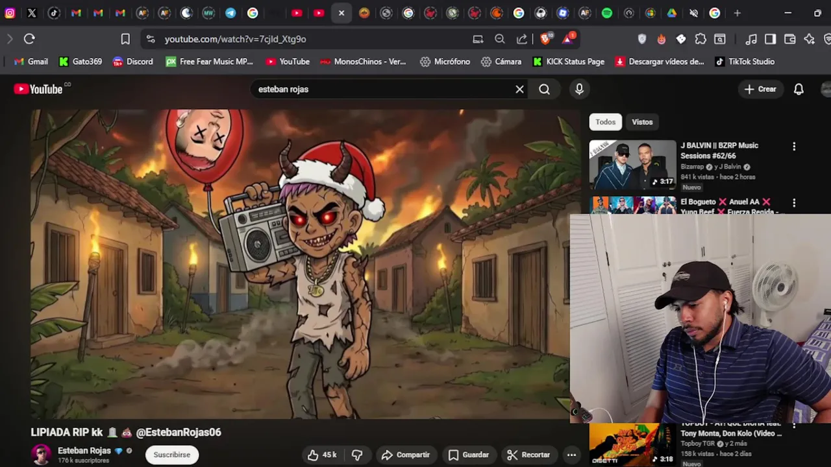The width and height of the screenshot is (831, 467).
Task: Open the tab search window icon
Action: (x=720, y=39)
